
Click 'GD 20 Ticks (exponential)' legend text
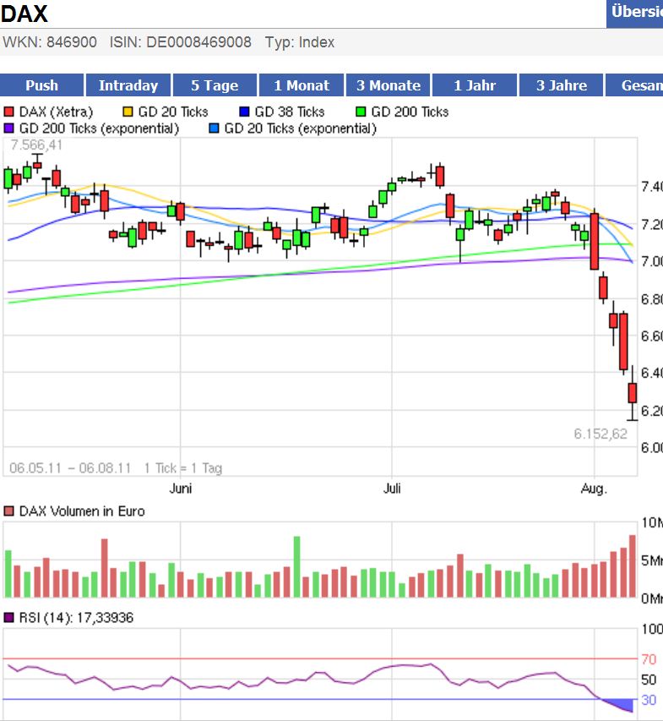click(x=301, y=128)
